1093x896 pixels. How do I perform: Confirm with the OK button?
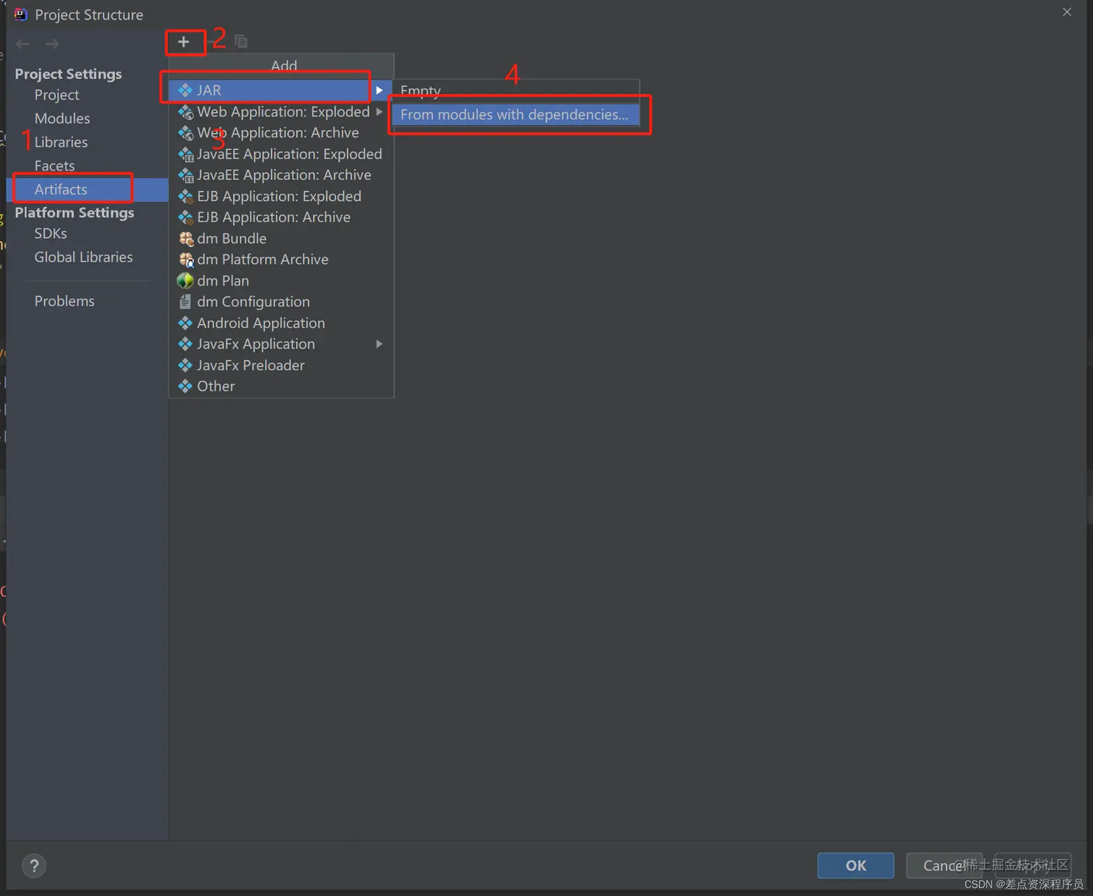(x=856, y=866)
